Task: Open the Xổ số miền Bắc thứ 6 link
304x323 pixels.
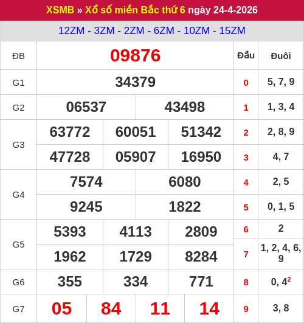Action: tap(135, 10)
